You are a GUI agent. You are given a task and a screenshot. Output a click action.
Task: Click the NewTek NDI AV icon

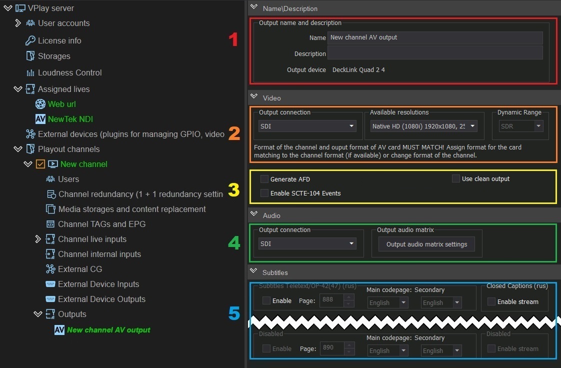(40, 119)
